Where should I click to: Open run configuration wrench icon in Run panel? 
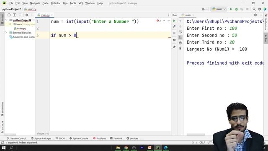click(x=174, y=26)
